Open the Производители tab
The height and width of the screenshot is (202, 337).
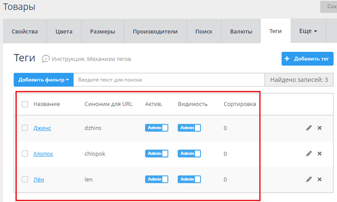155,31
